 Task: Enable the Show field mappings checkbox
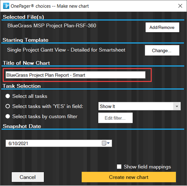tap(119, 167)
